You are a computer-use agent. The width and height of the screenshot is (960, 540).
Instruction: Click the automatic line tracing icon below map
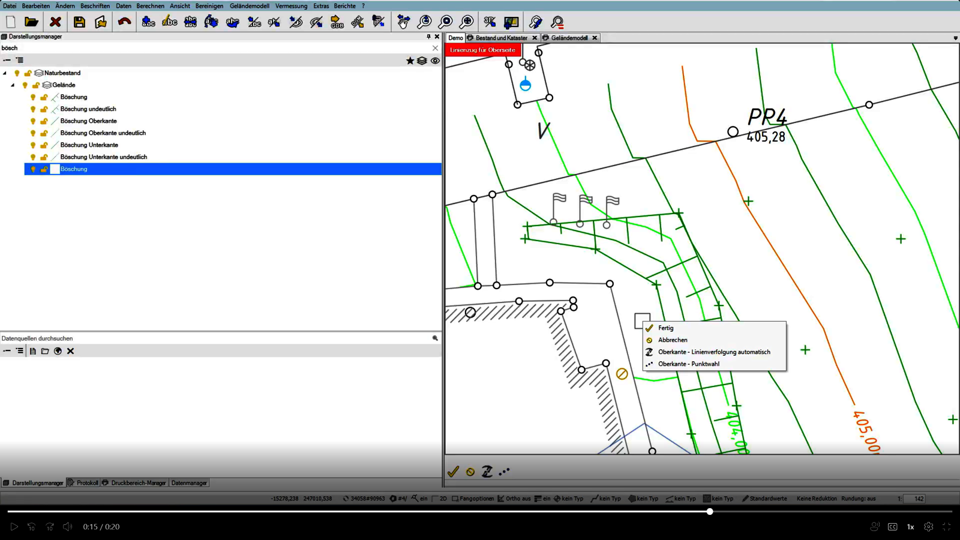click(x=487, y=472)
